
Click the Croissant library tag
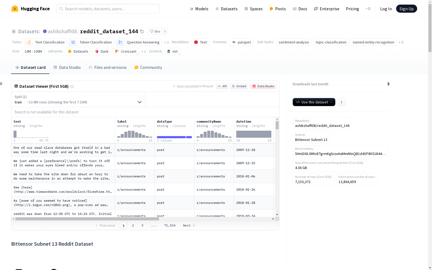pyautogui.click(x=126, y=51)
